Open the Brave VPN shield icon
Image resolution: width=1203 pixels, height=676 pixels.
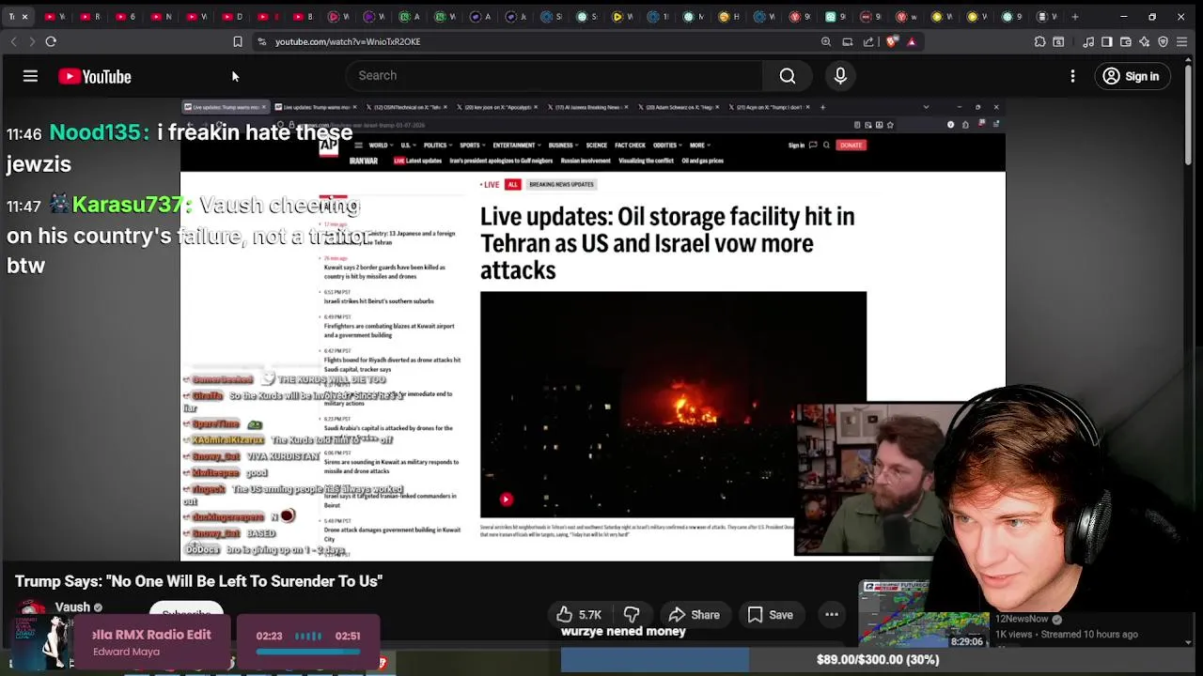(1164, 41)
